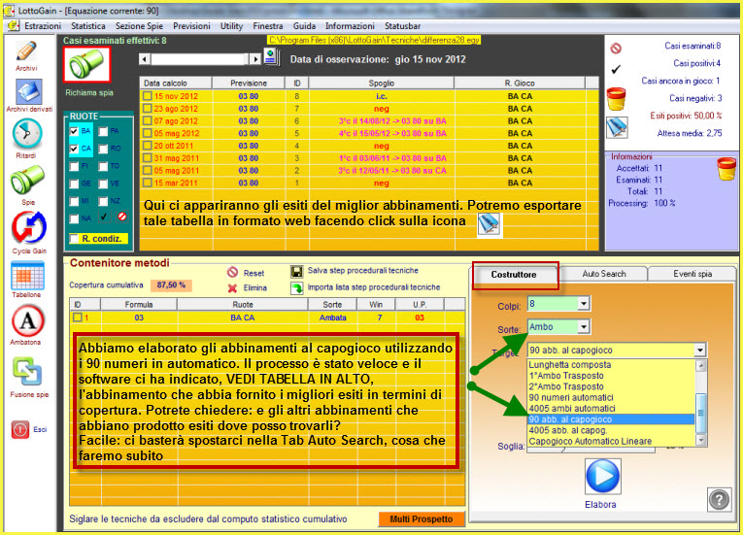Screen dimensions: 743x535
Task: Click the LottoGain application menu icon
Action: click(14, 25)
